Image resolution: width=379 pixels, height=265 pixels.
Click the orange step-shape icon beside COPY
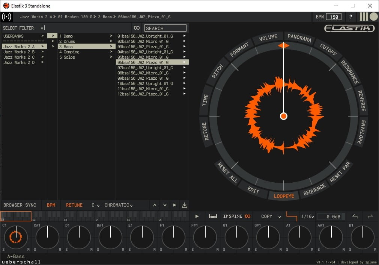point(292,216)
